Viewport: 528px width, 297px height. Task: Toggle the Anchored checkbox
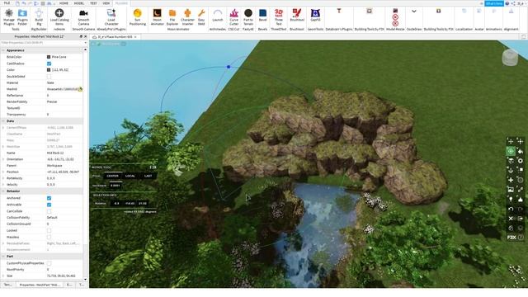(49, 198)
